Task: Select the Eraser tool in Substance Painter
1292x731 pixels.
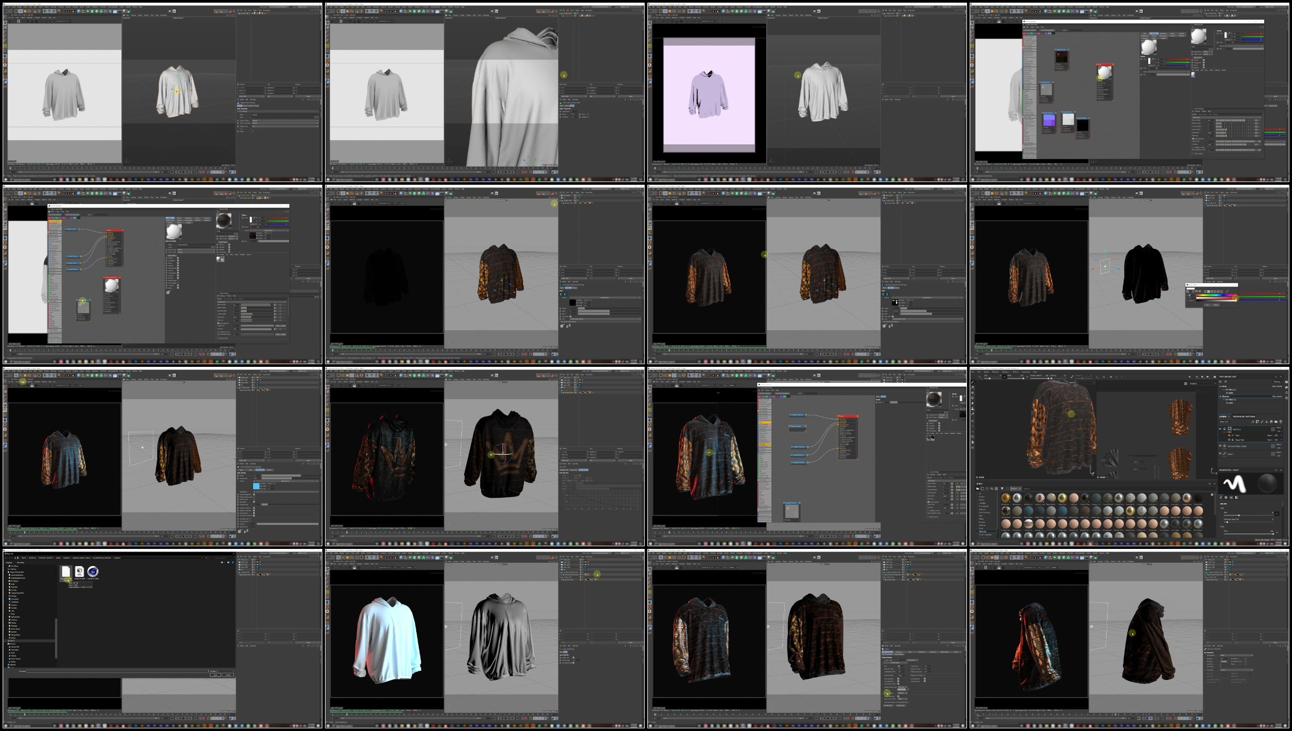Action: (x=973, y=388)
